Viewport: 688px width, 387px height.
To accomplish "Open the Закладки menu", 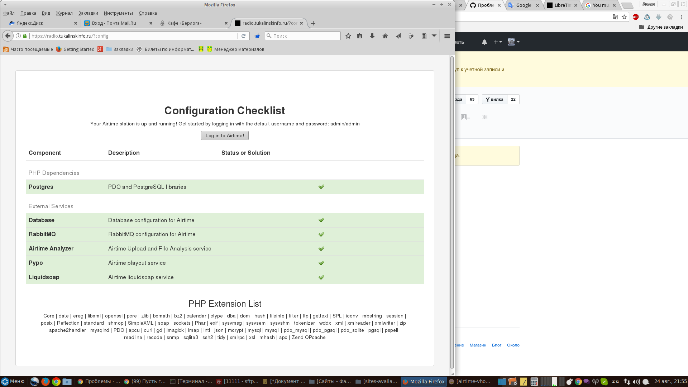I will [x=88, y=13].
